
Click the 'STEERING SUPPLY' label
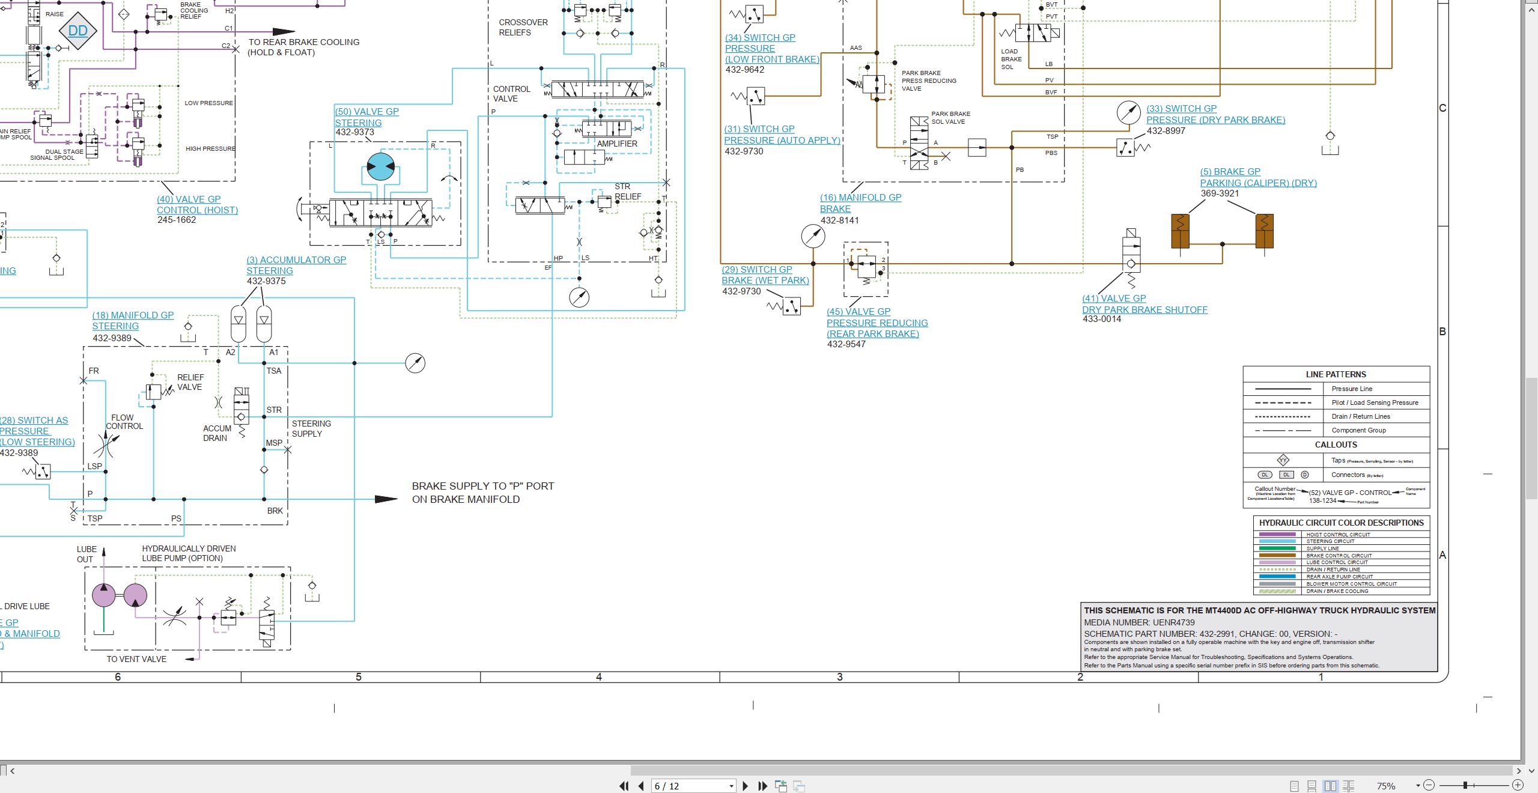point(311,428)
